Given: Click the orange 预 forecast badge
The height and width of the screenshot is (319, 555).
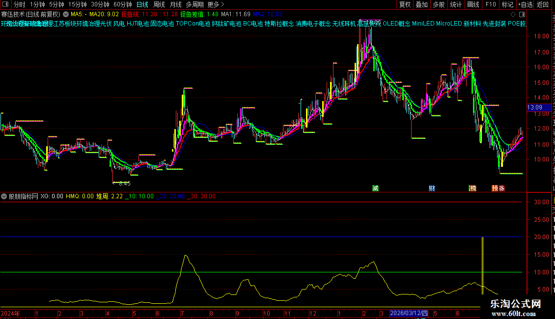Looking at the screenshot, I should coord(495,188).
